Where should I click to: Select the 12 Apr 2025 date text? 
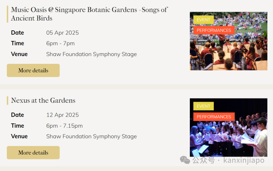62,115
